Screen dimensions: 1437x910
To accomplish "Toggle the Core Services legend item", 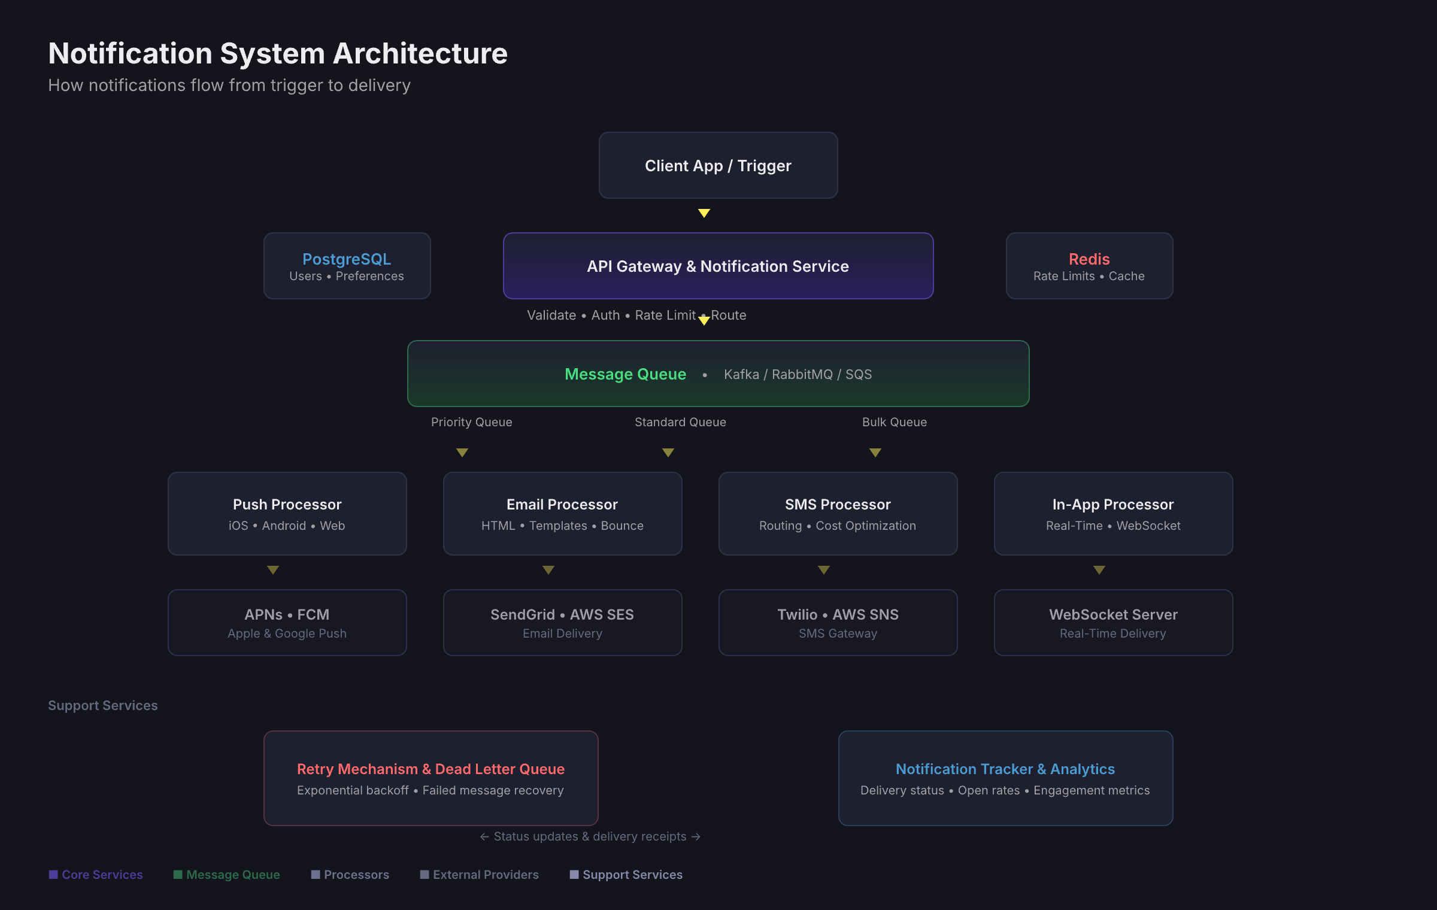I will (102, 875).
